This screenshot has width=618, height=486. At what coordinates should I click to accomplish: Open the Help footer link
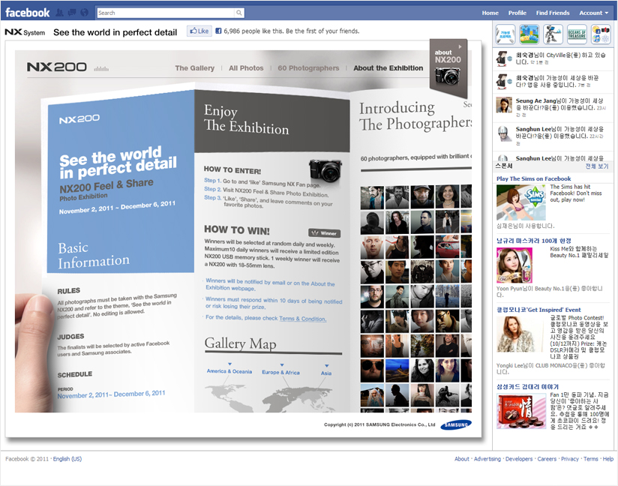click(x=607, y=459)
